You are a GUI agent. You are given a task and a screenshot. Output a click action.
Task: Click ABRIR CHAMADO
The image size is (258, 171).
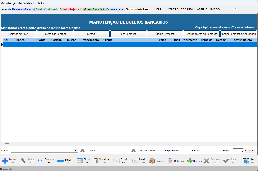(208, 9)
